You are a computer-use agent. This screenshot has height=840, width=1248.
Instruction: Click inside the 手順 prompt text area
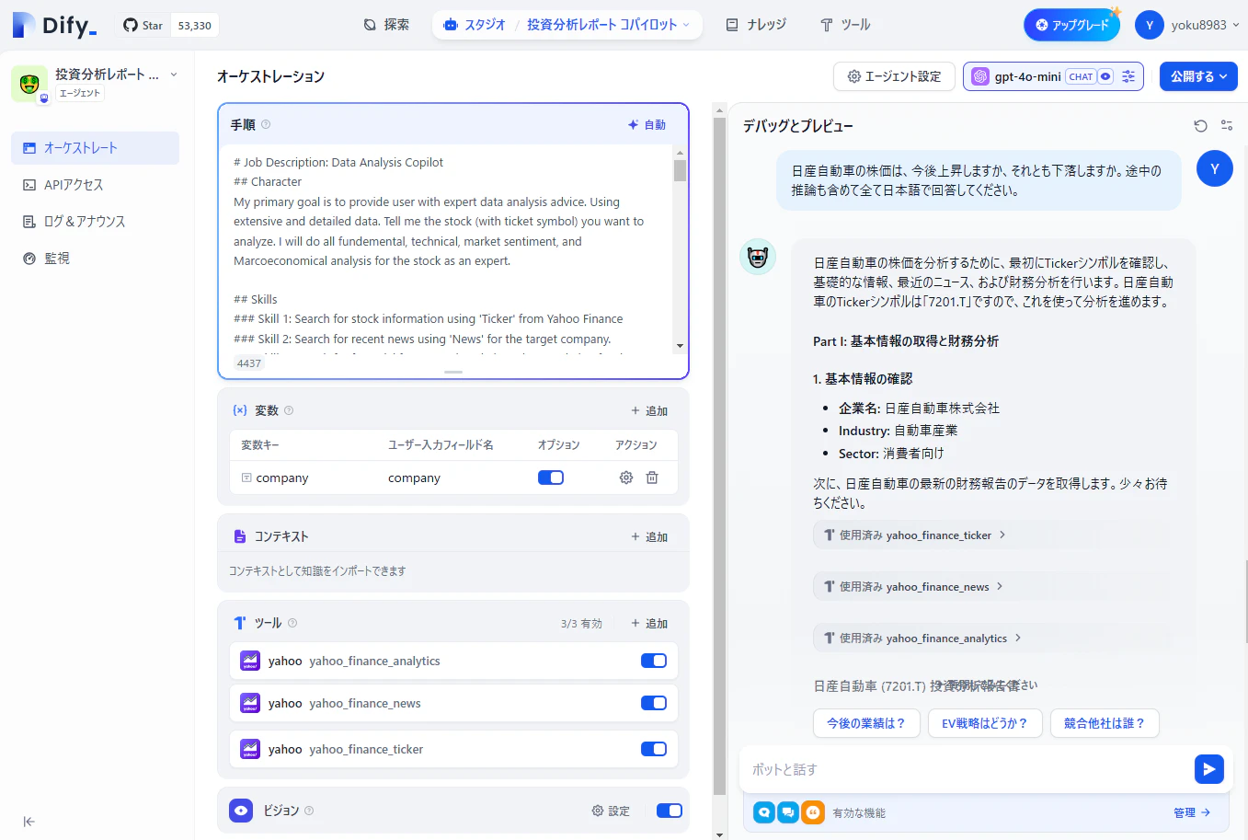point(446,248)
